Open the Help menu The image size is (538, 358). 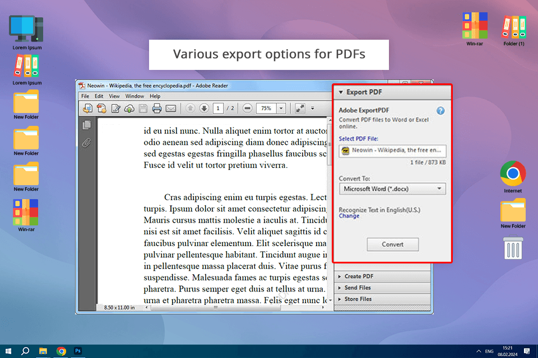pyautogui.click(x=155, y=96)
